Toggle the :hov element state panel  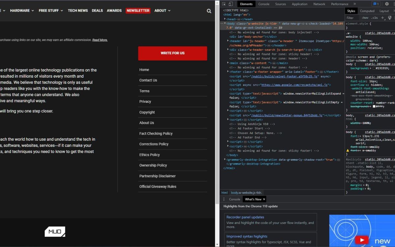365,18
